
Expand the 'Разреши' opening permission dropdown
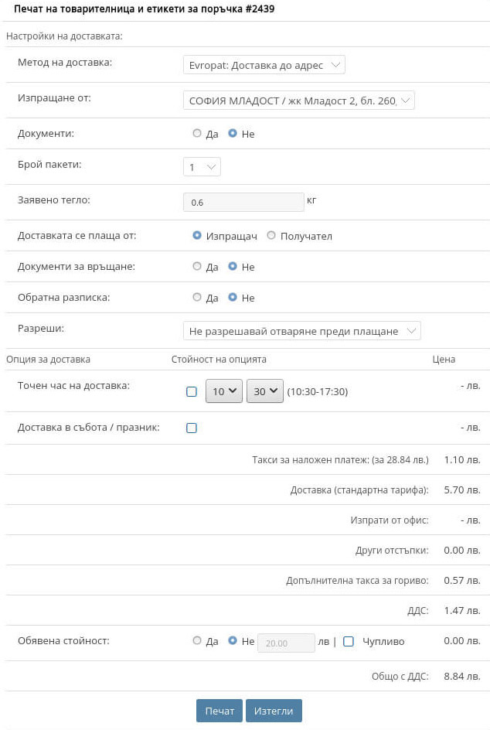(x=301, y=331)
